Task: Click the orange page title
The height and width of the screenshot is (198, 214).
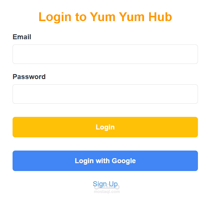Action: pos(105,17)
